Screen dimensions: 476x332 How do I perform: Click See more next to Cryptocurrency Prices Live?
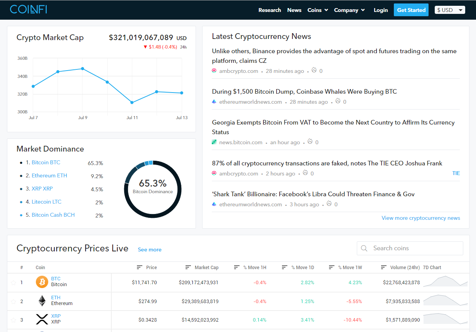pos(150,249)
